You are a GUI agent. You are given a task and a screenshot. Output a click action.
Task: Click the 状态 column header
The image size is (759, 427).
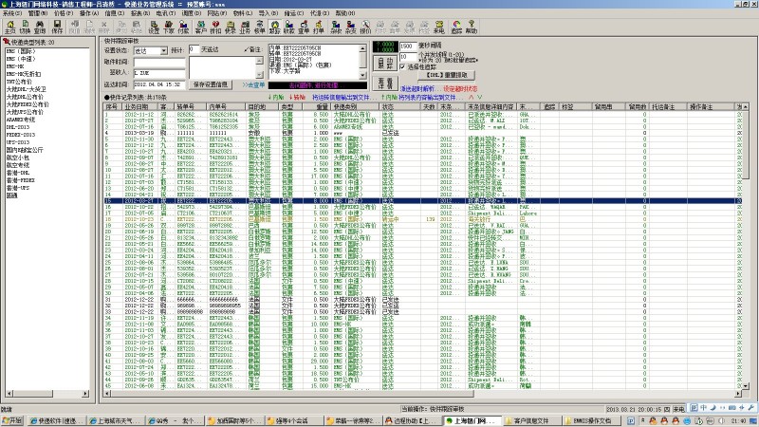click(399, 106)
